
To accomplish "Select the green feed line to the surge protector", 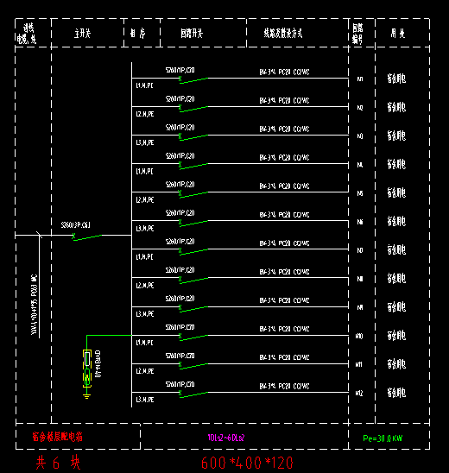I will pos(109,335).
